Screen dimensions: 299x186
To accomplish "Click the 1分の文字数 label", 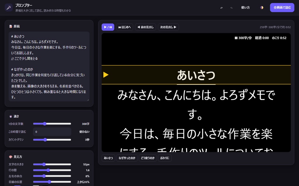I will coord(16,124).
